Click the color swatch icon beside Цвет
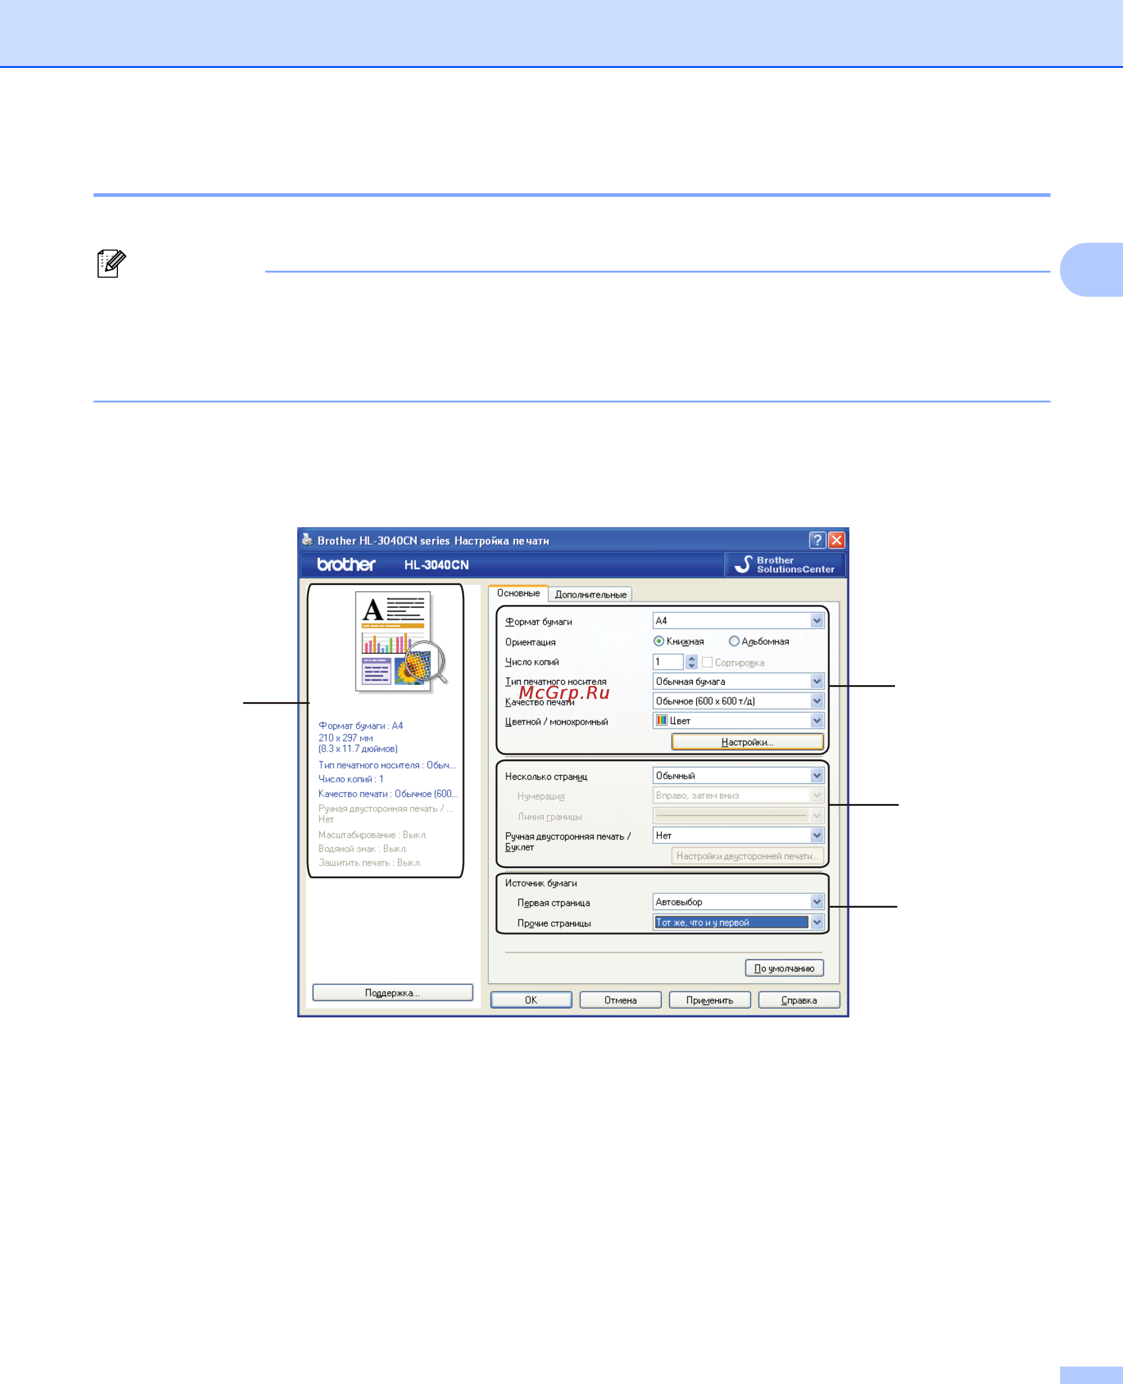This screenshot has width=1123, height=1384. [661, 721]
